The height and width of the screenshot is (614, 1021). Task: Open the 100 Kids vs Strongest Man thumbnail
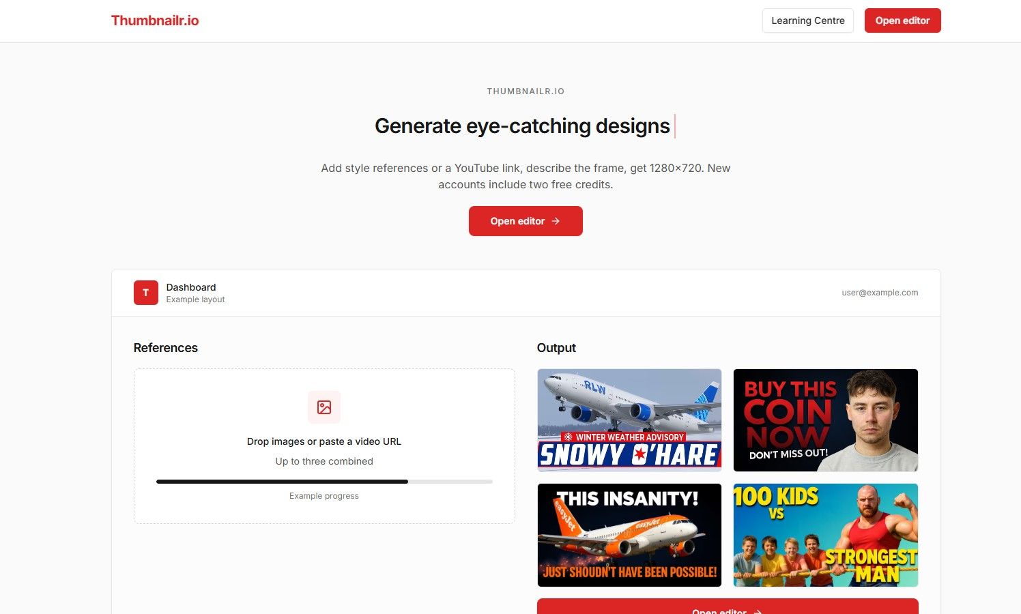coord(826,536)
